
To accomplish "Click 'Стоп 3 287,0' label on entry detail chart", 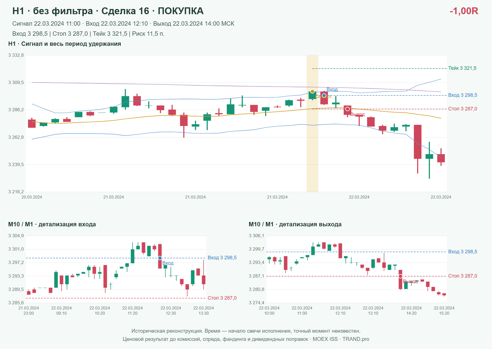I will point(222,298).
